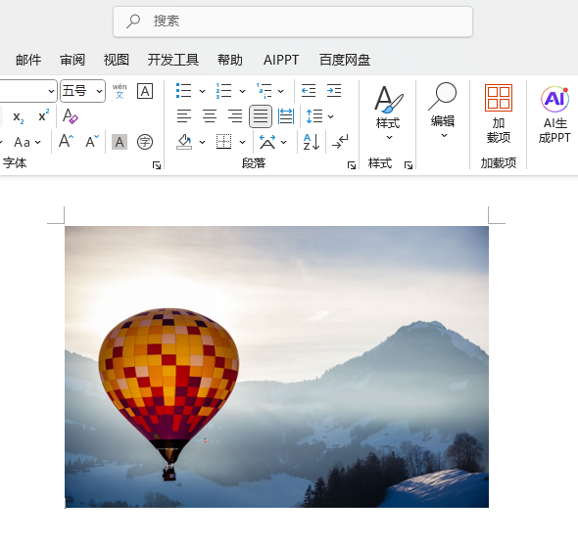Click the character border icon
Viewport: 578px width, 543px height.
pyautogui.click(x=145, y=91)
